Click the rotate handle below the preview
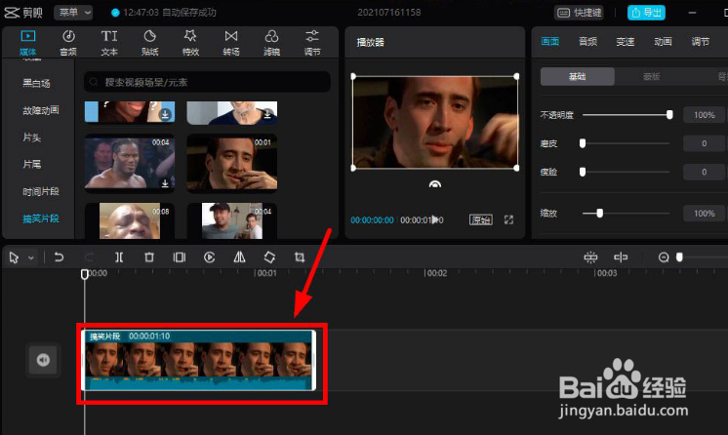Screen dimensions: 728x435 (x=434, y=184)
